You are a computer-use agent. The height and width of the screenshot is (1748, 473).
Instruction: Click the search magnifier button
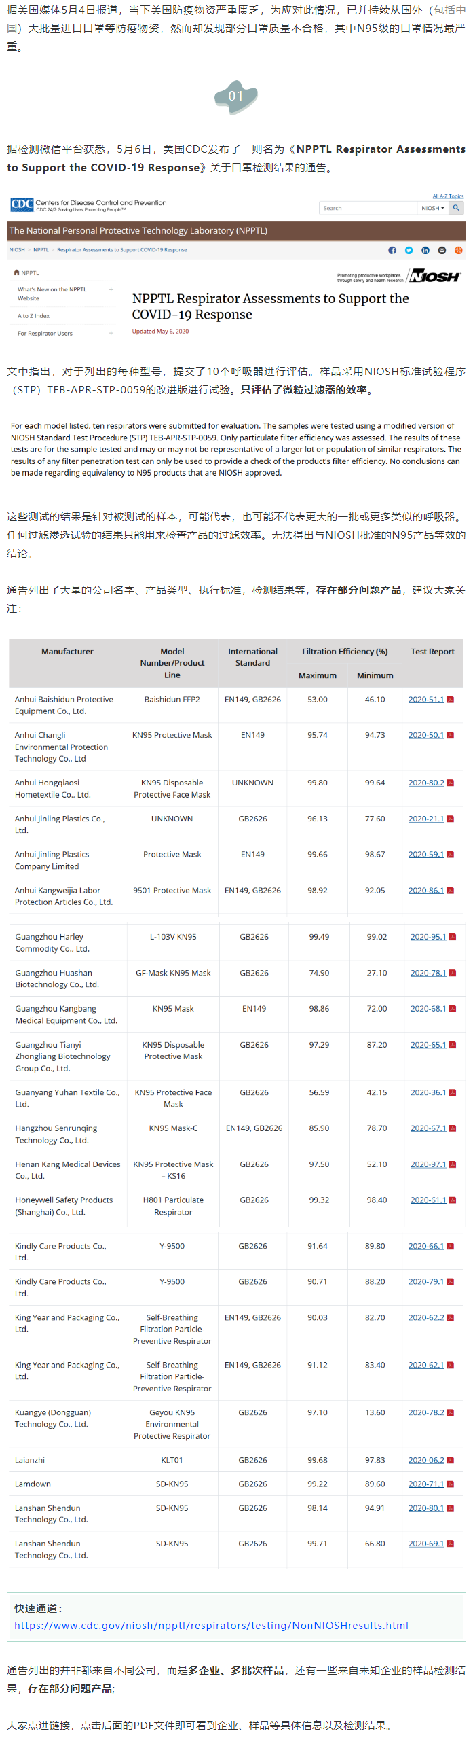click(x=457, y=208)
